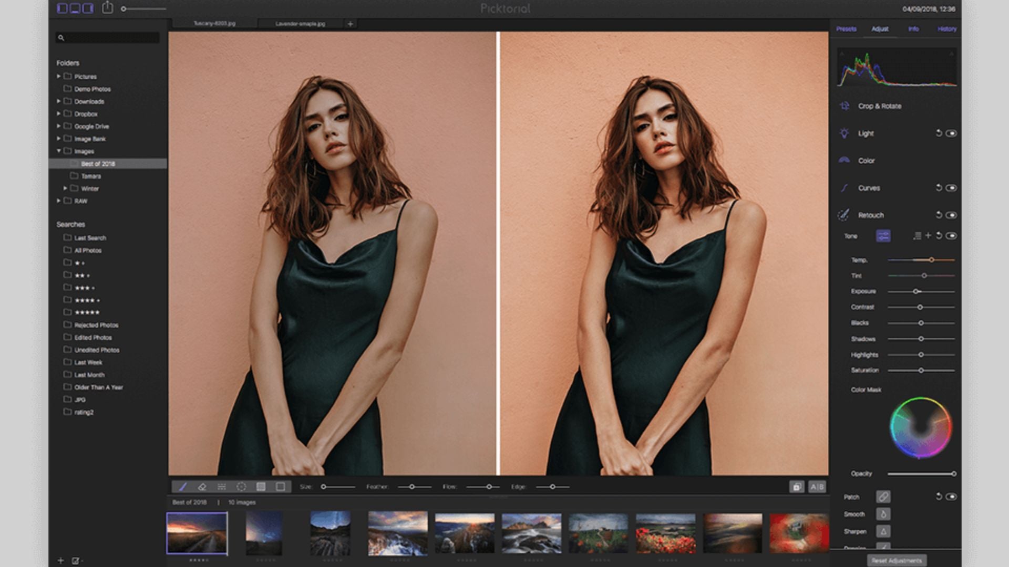The height and width of the screenshot is (567, 1009).
Task: Click the A|B compare view icon
Action: pyautogui.click(x=817, y=487)
